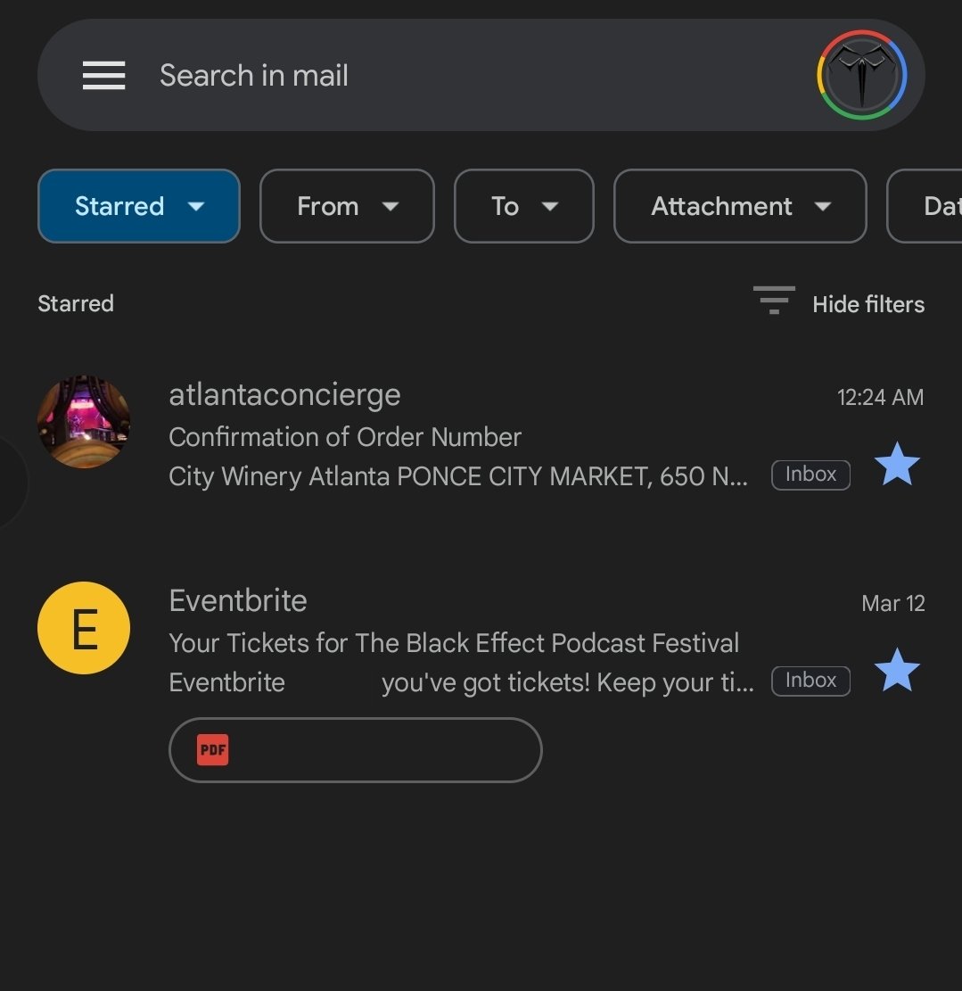The width and height of the screenshot is (962, 991).
Task: Click the atlantaconcierge sender name
Action: coord(284,396)
